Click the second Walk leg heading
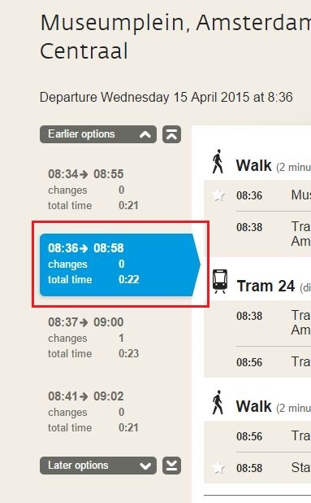 [253, 406]
